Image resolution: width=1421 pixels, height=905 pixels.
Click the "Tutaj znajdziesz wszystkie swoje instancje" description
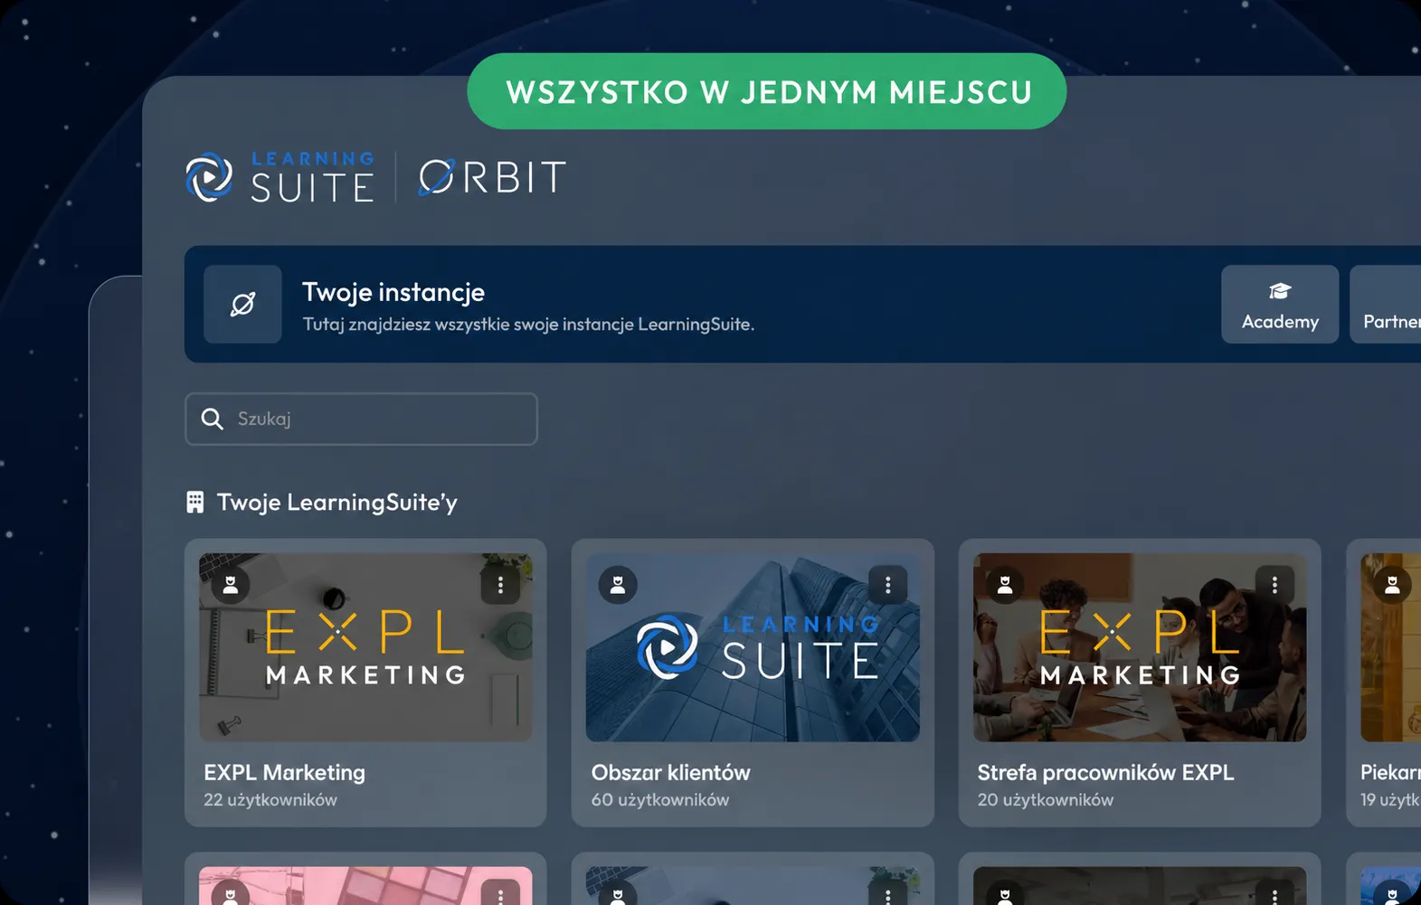tap(528, 324)
